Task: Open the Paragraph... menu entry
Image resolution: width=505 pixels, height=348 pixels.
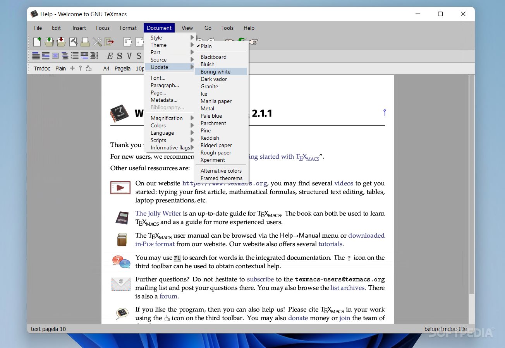Action: [x=169, y=85]
